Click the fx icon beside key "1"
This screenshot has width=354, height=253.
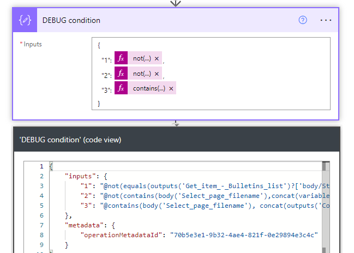click(x=121, y=59)
